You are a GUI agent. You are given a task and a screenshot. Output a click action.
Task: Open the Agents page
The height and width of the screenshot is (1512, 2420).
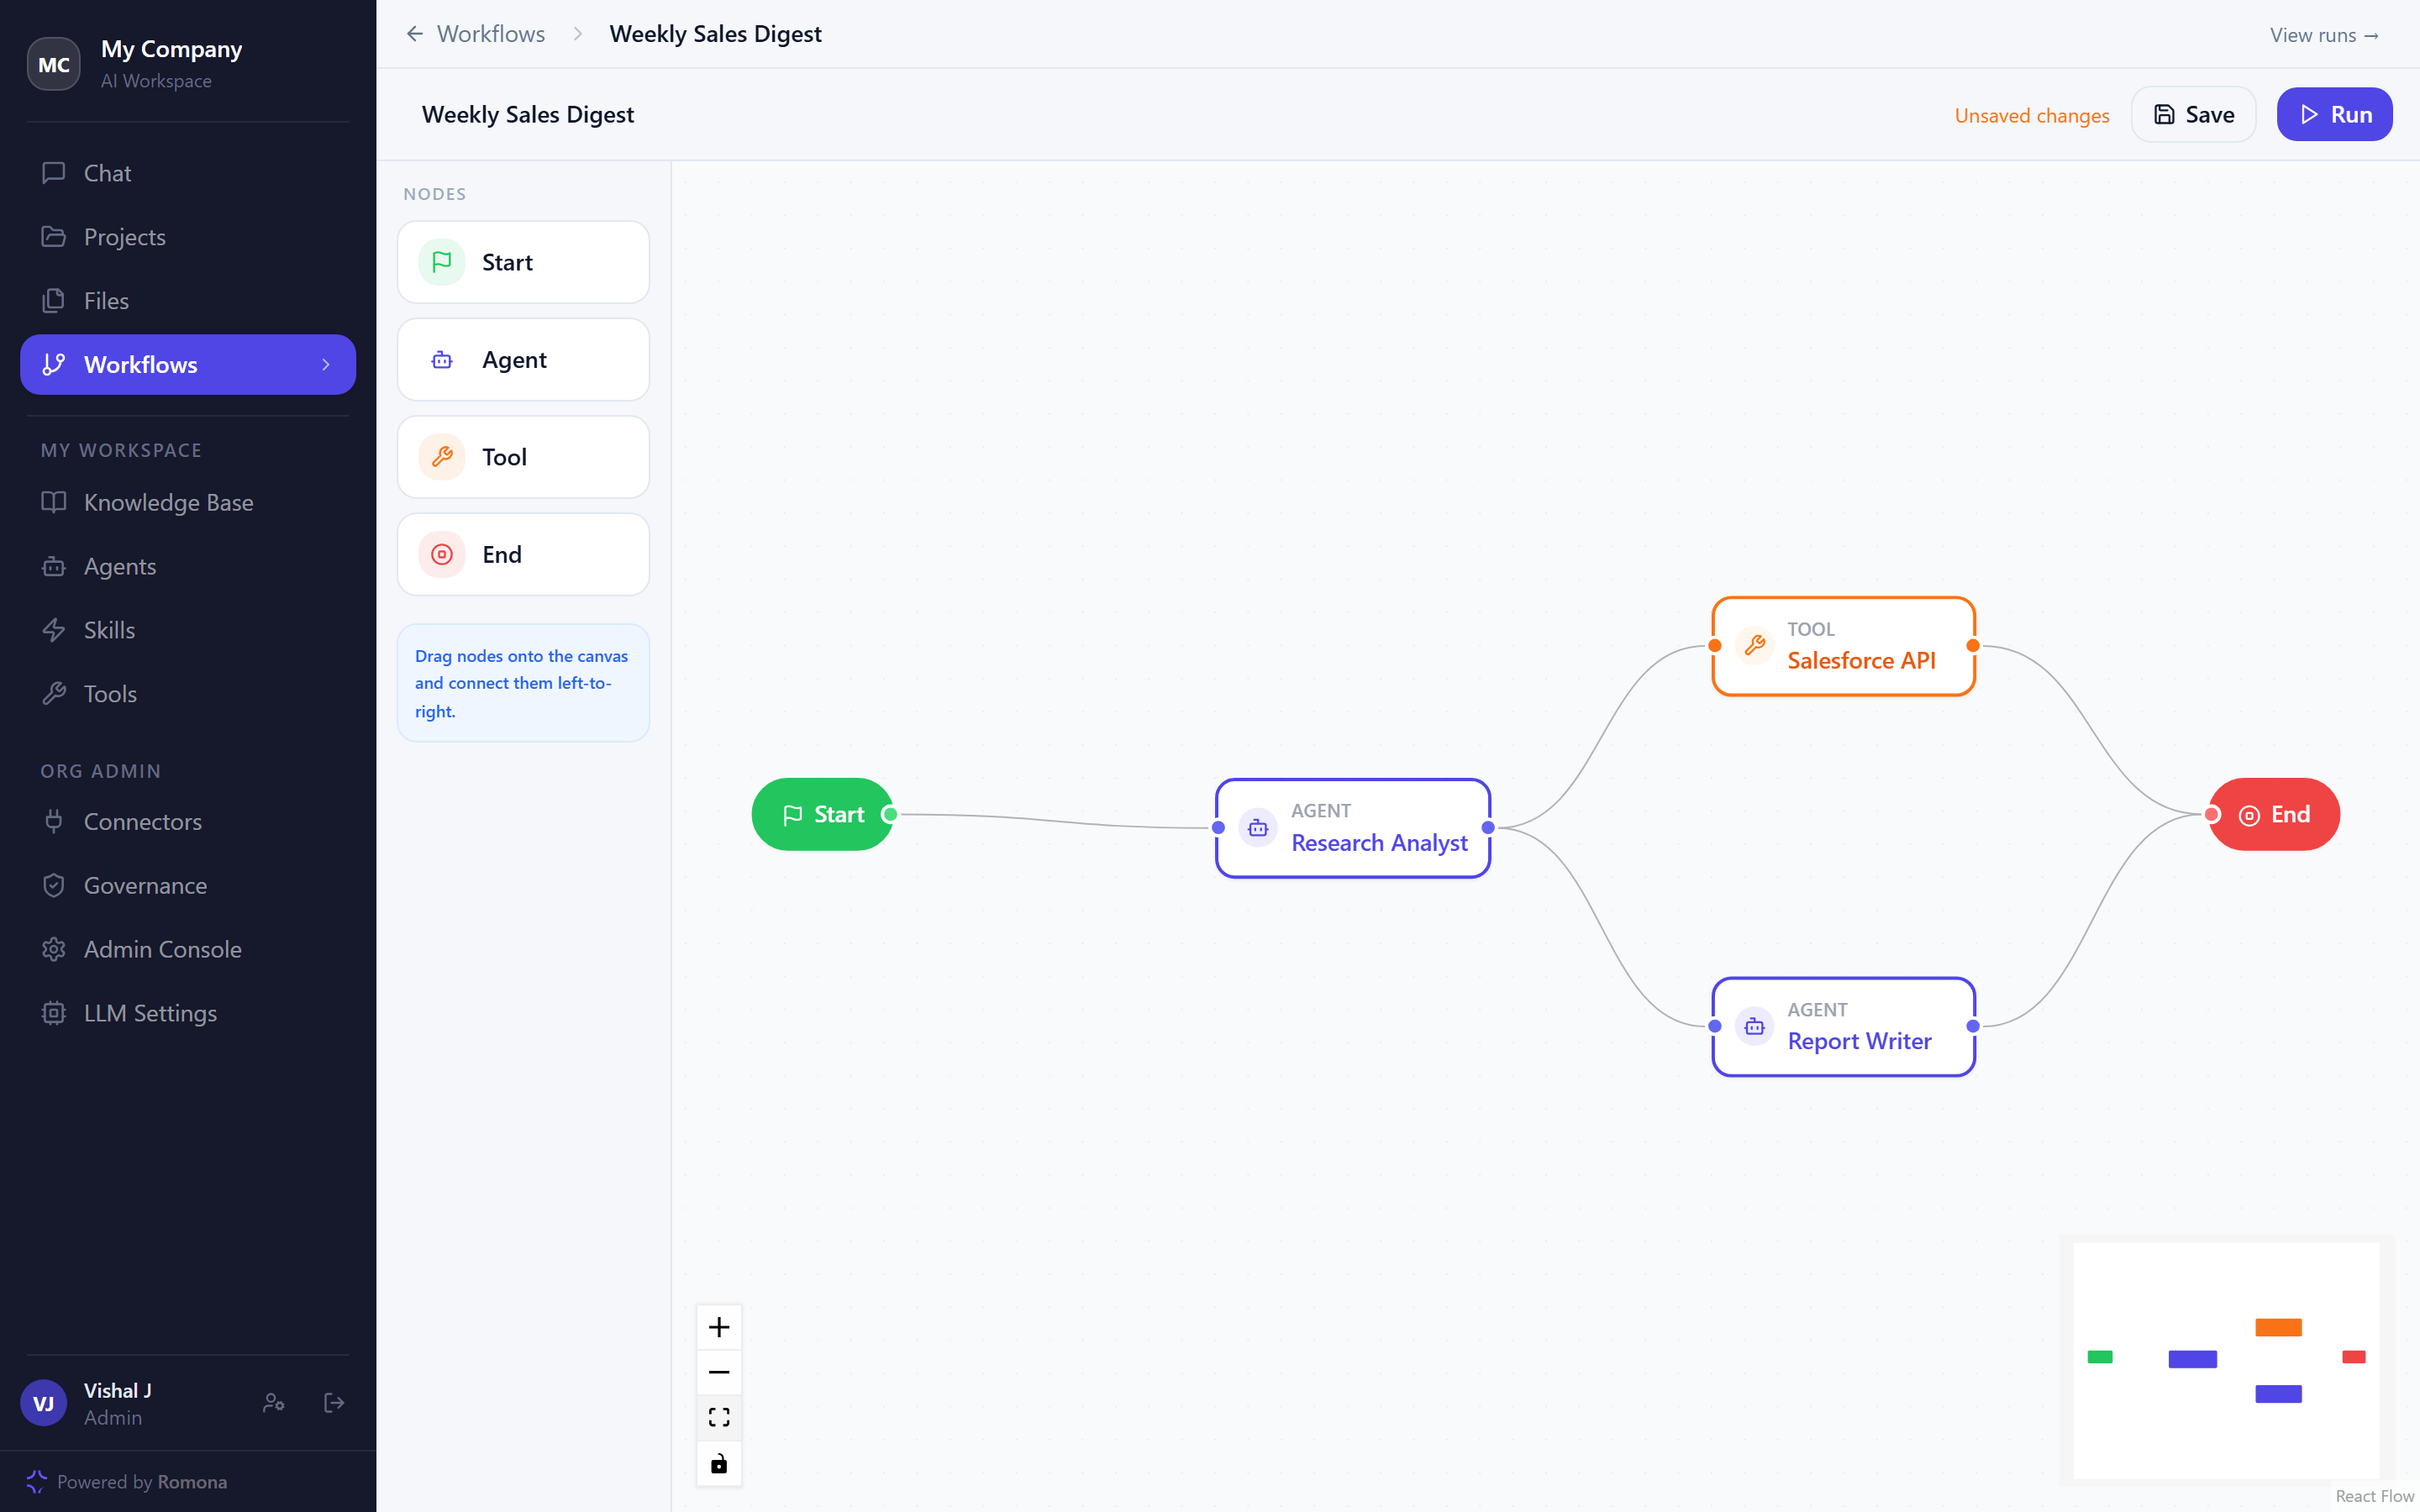click(188, 566)
